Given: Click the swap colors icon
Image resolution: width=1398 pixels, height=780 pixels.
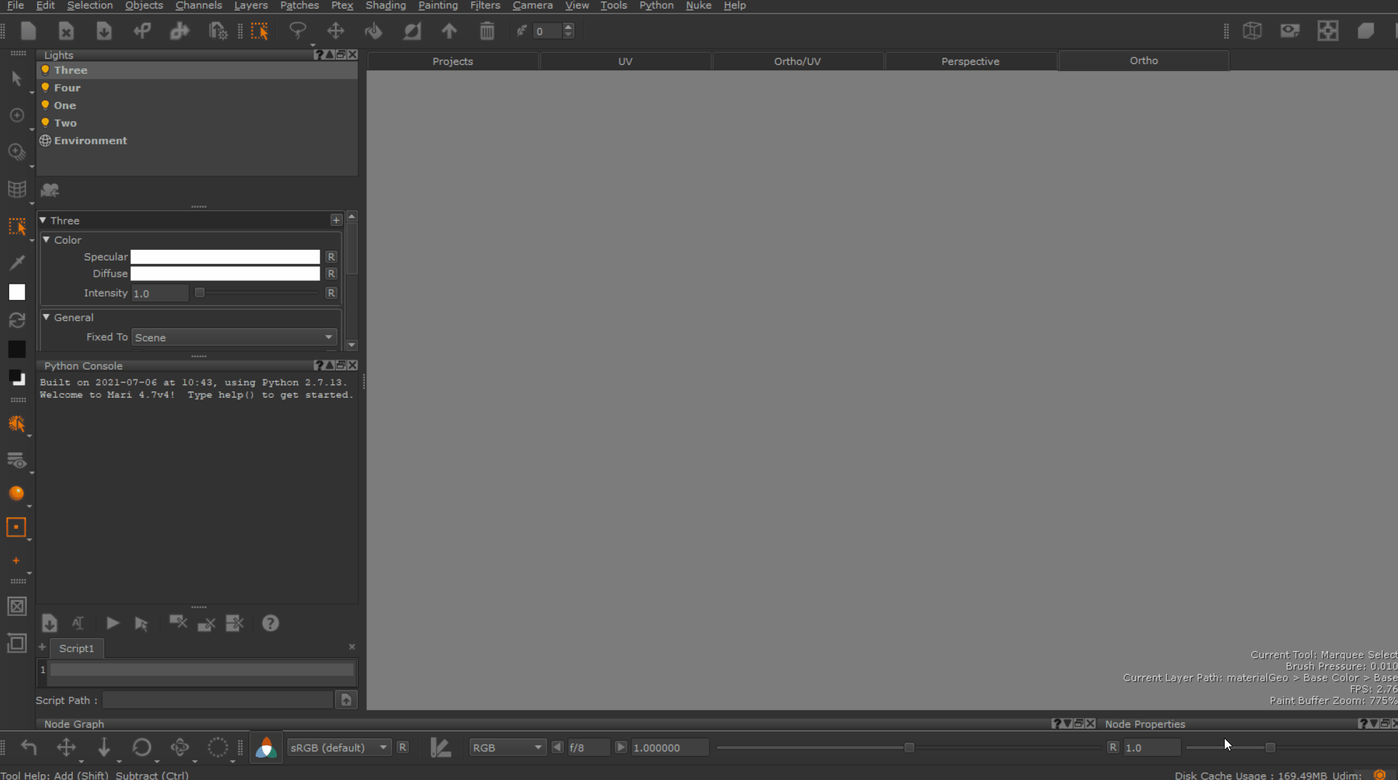Looking at the screenshot, I should (17, 320).
